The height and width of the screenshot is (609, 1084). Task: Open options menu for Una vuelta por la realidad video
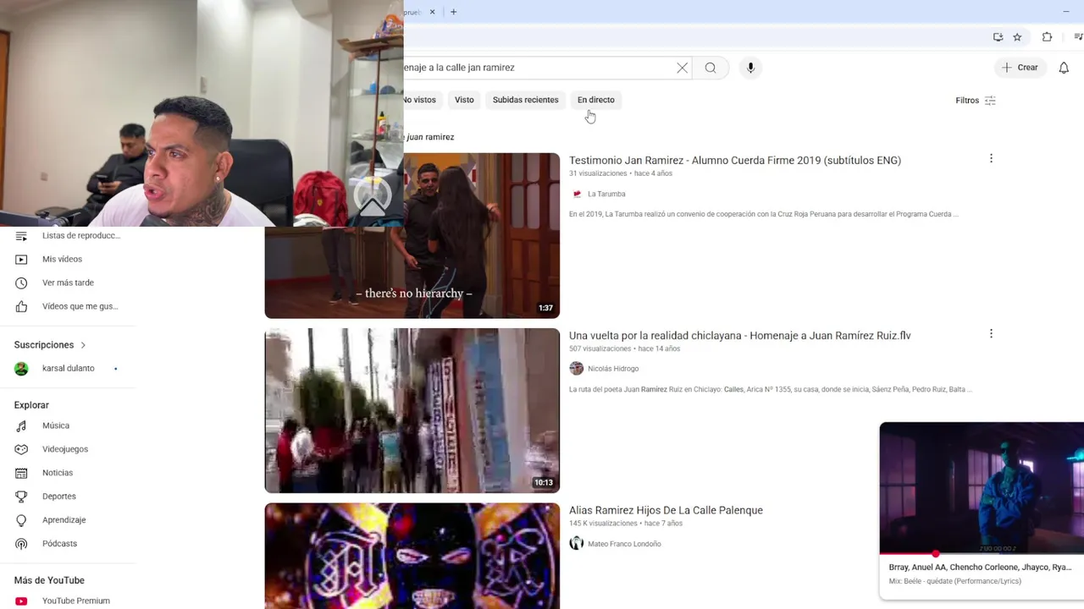pos(991,333)
